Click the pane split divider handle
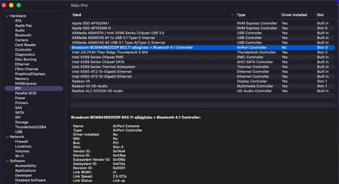The height and width of the screenshot is (184, 339). point(202,110)
